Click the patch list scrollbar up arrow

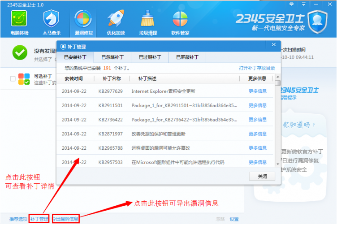point(278,77)
